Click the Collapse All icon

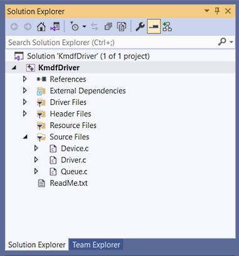point(108,27)
